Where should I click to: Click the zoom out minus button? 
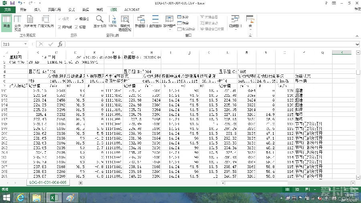coord(315,189)
